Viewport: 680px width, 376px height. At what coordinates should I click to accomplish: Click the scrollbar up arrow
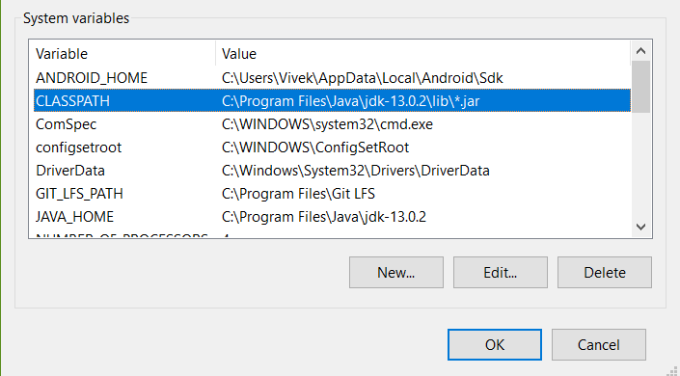point(641,51)
